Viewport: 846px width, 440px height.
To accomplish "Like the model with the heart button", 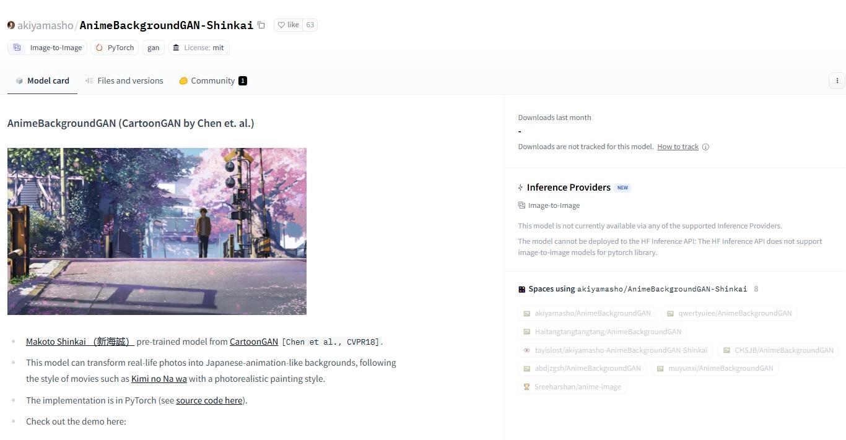I will (288, 25).
